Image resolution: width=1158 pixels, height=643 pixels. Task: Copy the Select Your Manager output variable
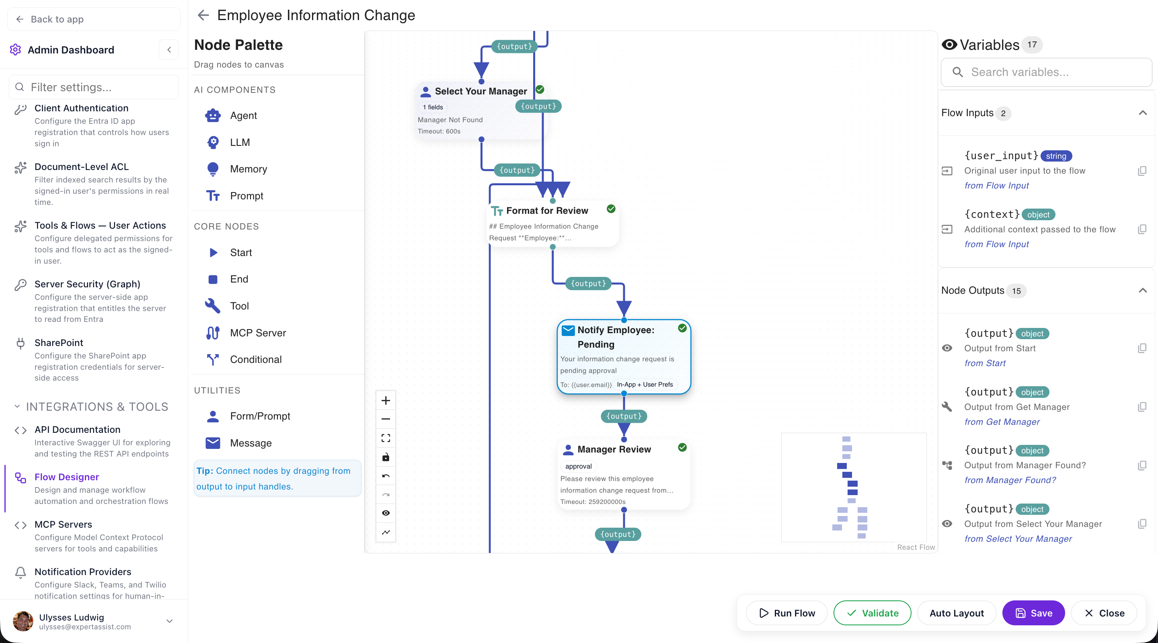coord(1142,524)
